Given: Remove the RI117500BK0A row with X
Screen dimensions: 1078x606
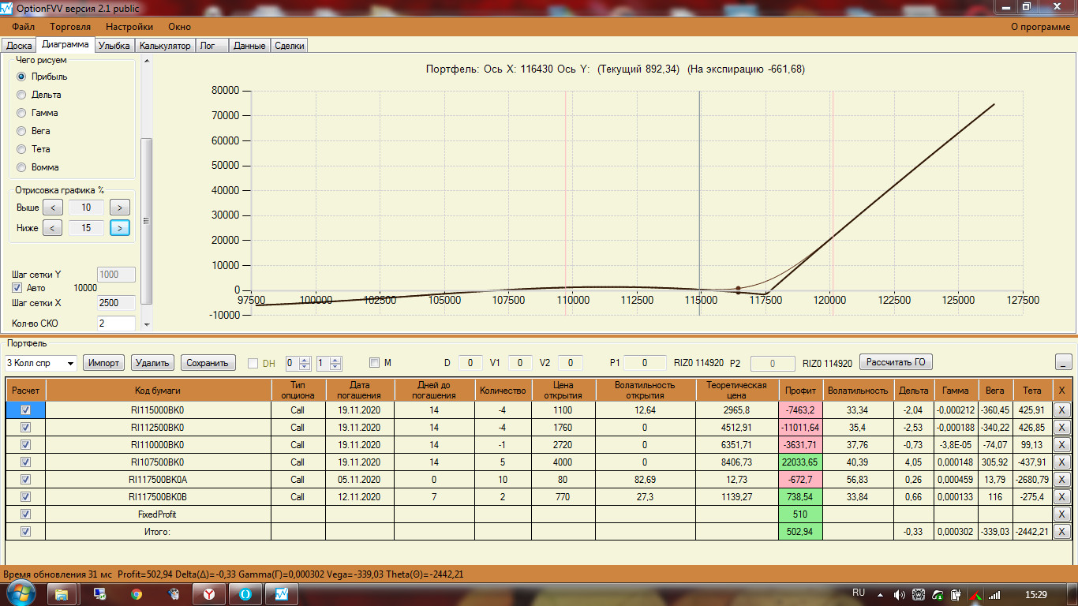Looking at the screenshot, I should (1061, 479).
